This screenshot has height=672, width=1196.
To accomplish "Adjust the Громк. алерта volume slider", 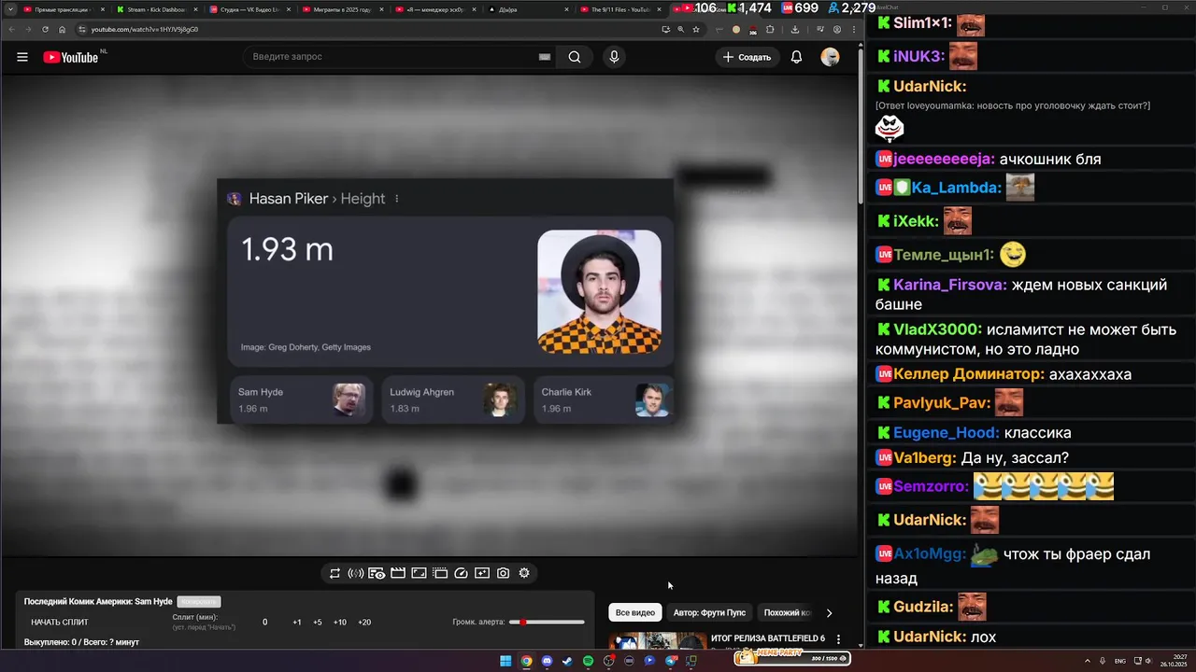I will [x=547, y=622].
